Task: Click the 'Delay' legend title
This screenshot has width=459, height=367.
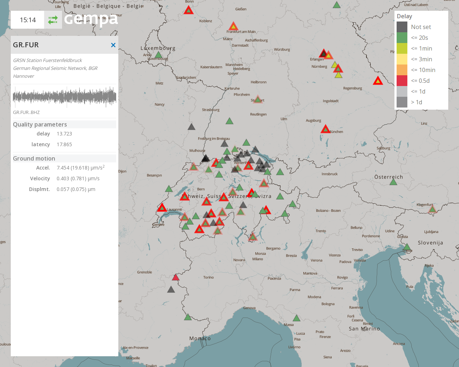Action: pos(404,16)
